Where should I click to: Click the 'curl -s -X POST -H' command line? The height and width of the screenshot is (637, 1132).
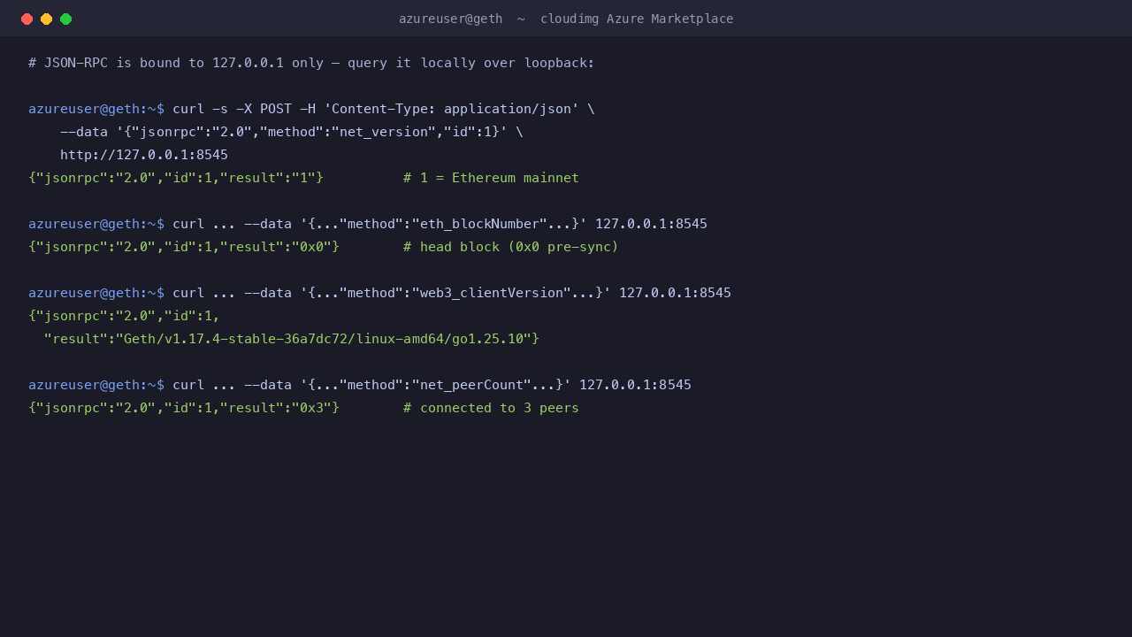(311, 109)
